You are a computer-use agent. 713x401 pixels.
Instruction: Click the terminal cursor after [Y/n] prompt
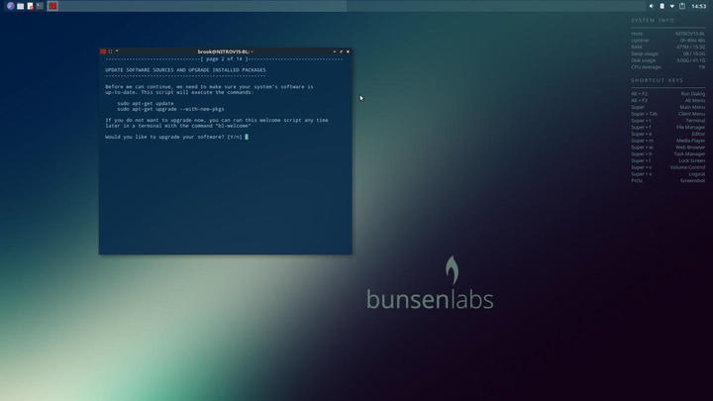pyautogui.click(x=247, y=137)
